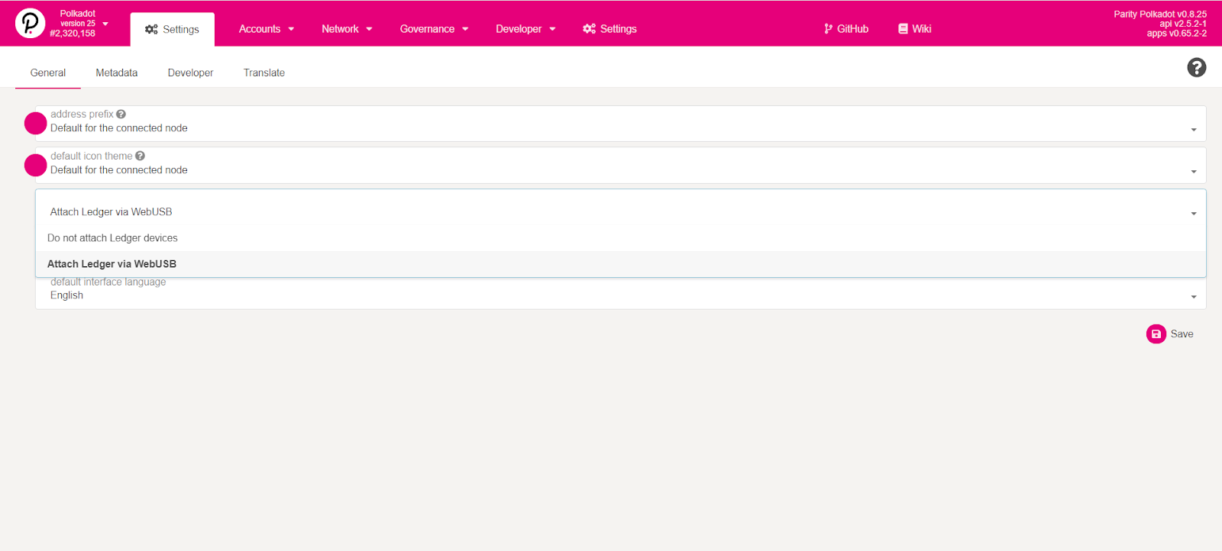The width and height of the screenshot is (1222, 551).
Task: Switch to the General tab
Action: coord(48,72)
